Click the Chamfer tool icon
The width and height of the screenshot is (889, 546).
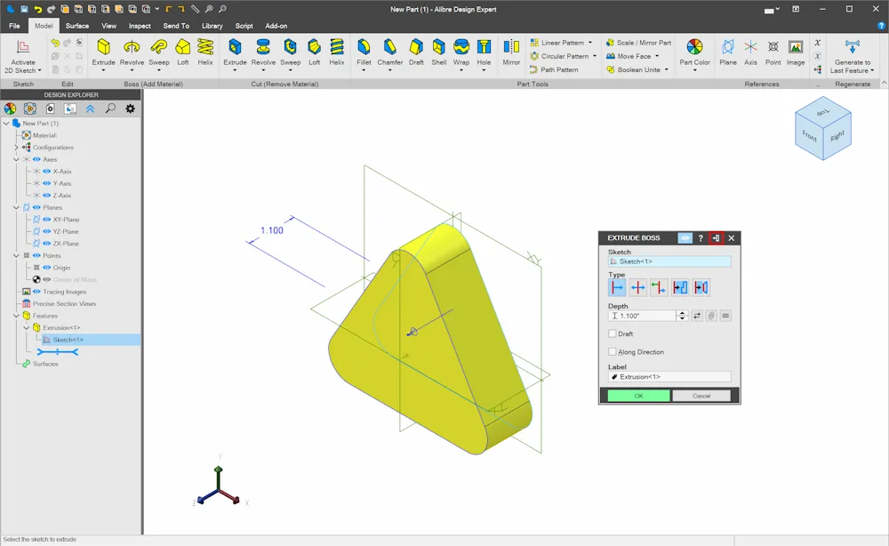tap(389, 47)
